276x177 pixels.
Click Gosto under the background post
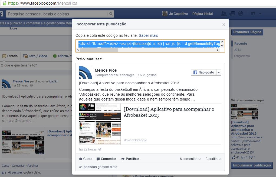[5, 166]
